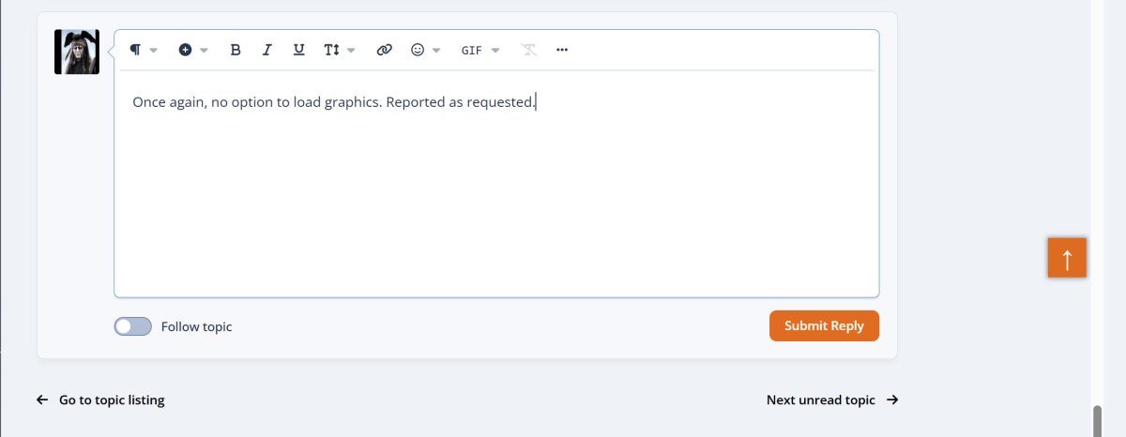Expand the emoji dropdown arrow
Viewport: 1126px width, 437px height.
tap(436, 51)
